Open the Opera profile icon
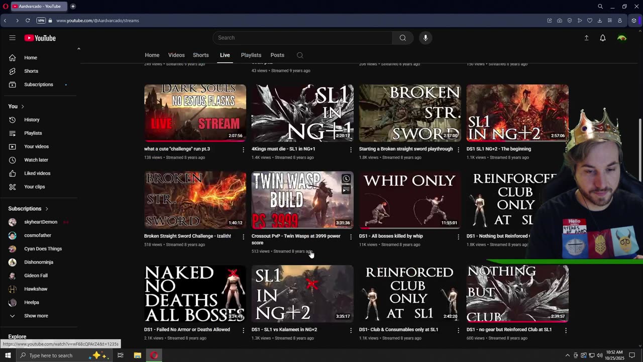The width and height of the screenshot is (643, 362). [x=620, y=21]
